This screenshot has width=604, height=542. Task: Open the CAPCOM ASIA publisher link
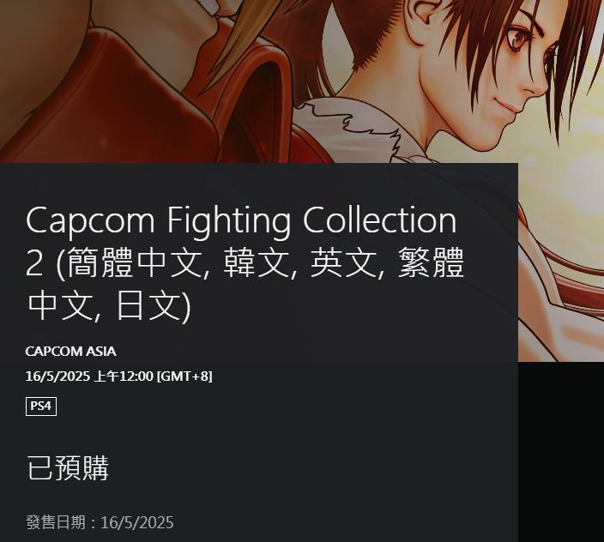(x=71, y=351)
